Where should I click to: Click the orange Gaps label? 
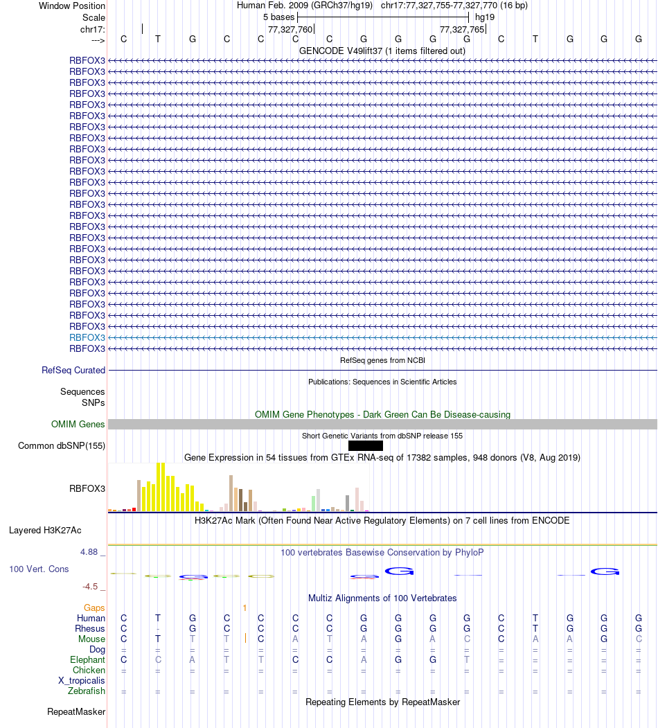[94, 607]
